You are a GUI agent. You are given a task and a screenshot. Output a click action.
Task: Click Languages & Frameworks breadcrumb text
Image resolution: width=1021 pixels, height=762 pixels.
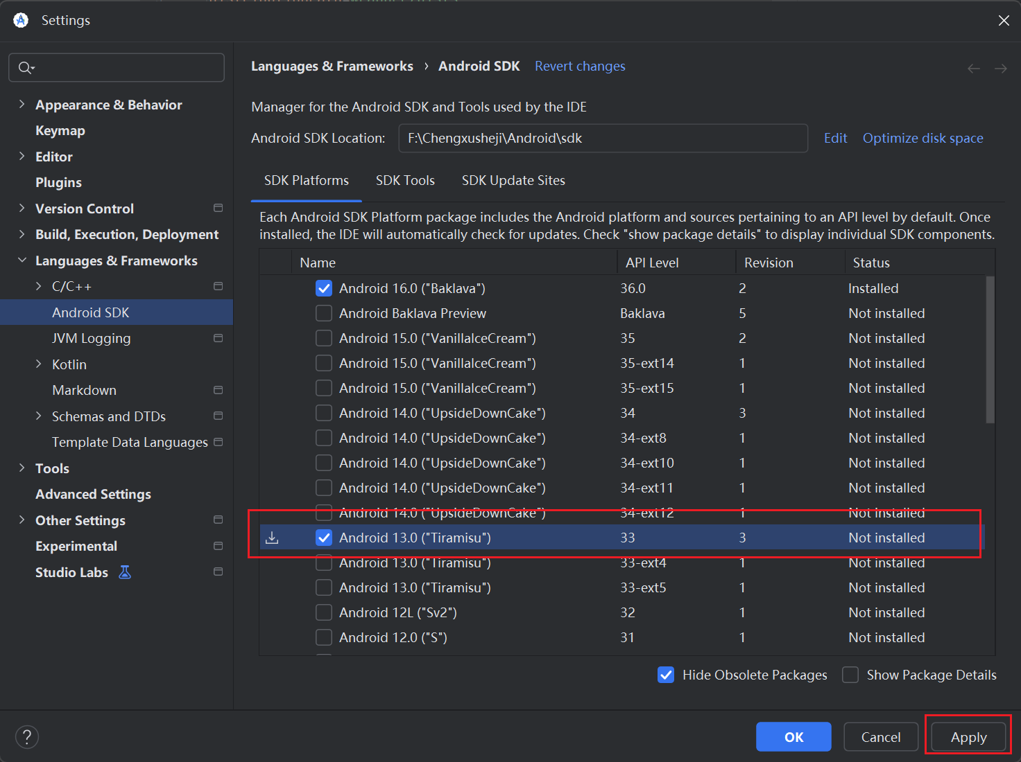(332, 66)
